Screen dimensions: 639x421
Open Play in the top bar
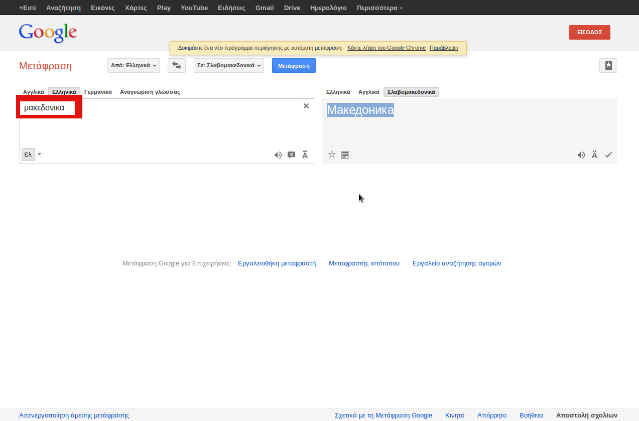click(164, 8)
